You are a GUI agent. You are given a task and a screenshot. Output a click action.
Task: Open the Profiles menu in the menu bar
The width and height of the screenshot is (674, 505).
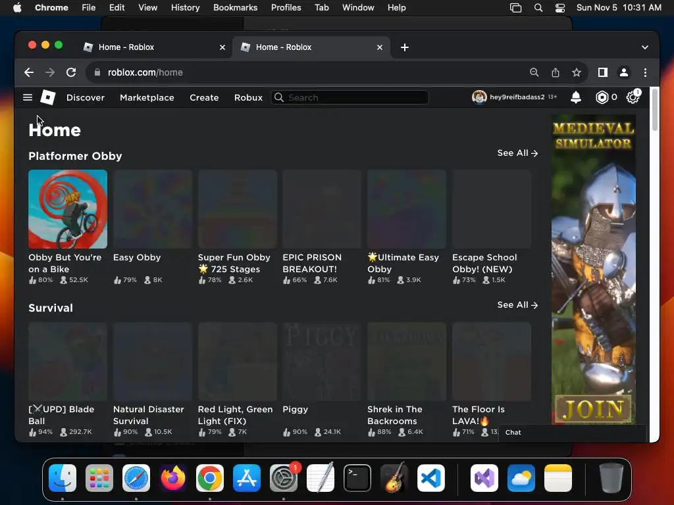(x=286, y=8)
